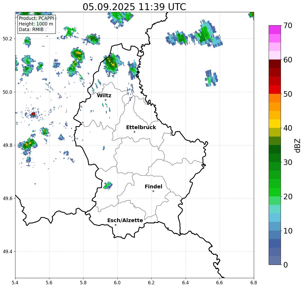Click the colorbar tick label 10

(288, 231)
